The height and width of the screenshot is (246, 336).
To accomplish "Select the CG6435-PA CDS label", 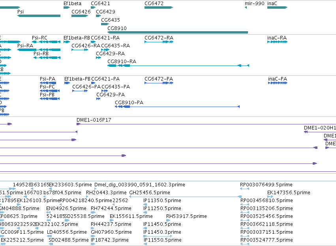I will [x=116, y=87].
